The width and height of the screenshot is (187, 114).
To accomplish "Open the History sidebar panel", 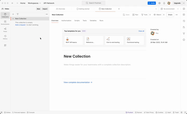I will 5,37.
